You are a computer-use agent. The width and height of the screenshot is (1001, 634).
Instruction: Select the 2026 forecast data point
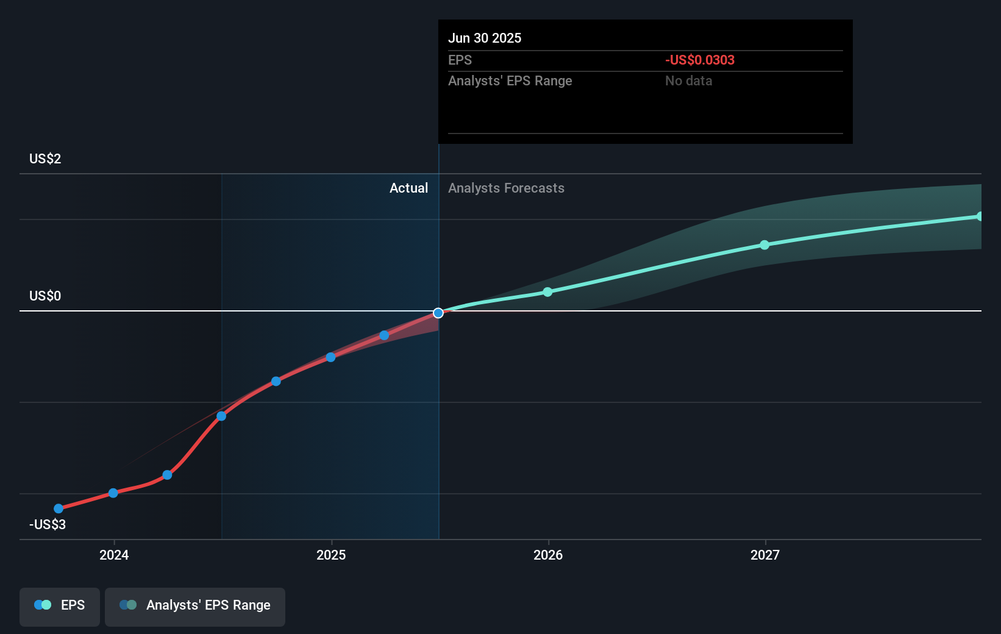click(548, 291)
